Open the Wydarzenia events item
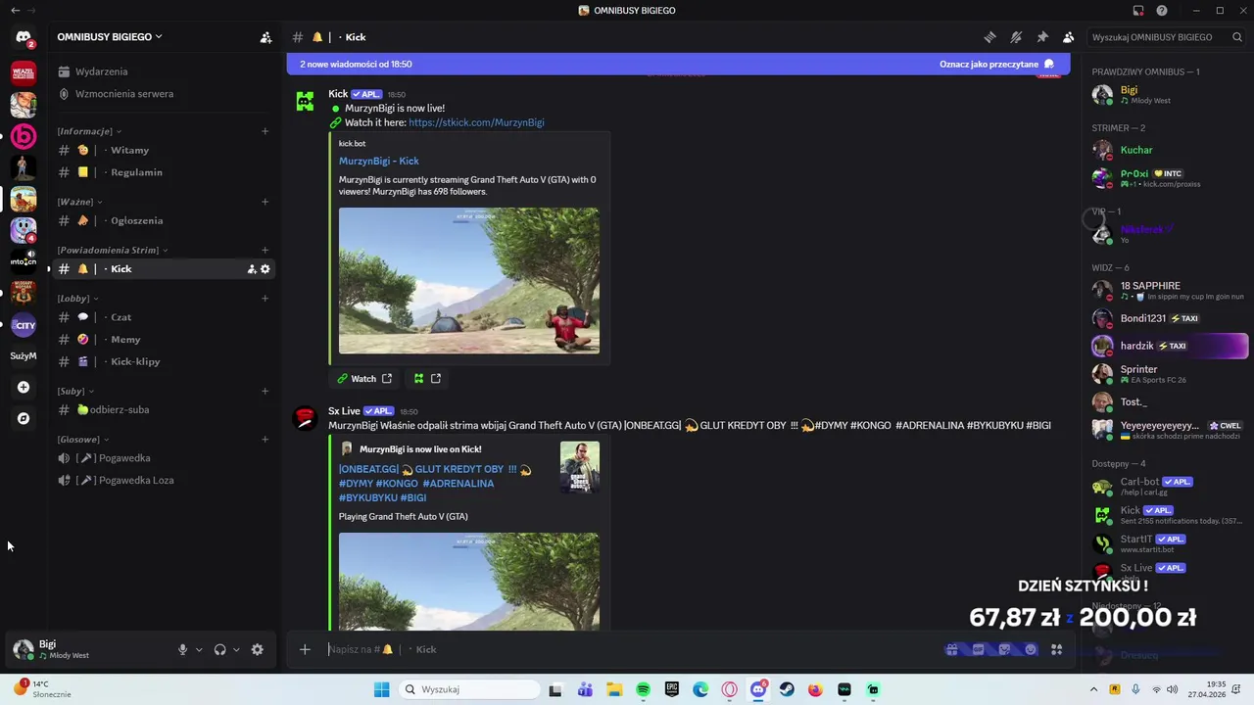Image resolution: width=1254 pixels, height=705 pixels. pos(164,71)
